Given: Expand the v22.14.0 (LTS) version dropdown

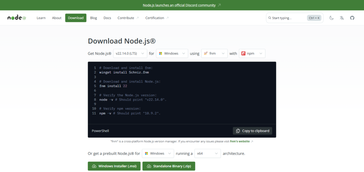Looking at the screenshot, I should (x=130, y=53).
